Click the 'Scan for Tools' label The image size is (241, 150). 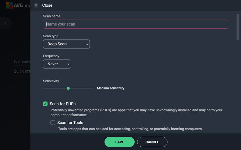(x=70, y=123)
